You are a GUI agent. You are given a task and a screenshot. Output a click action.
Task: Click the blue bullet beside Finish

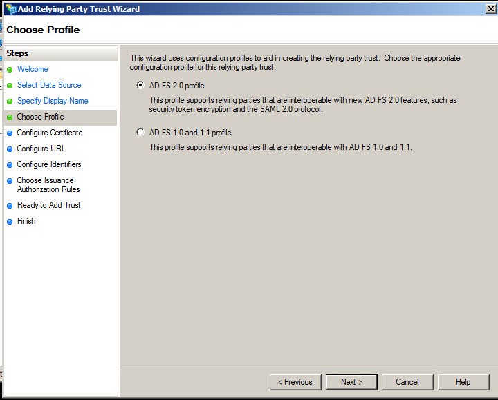coord(10,221)
